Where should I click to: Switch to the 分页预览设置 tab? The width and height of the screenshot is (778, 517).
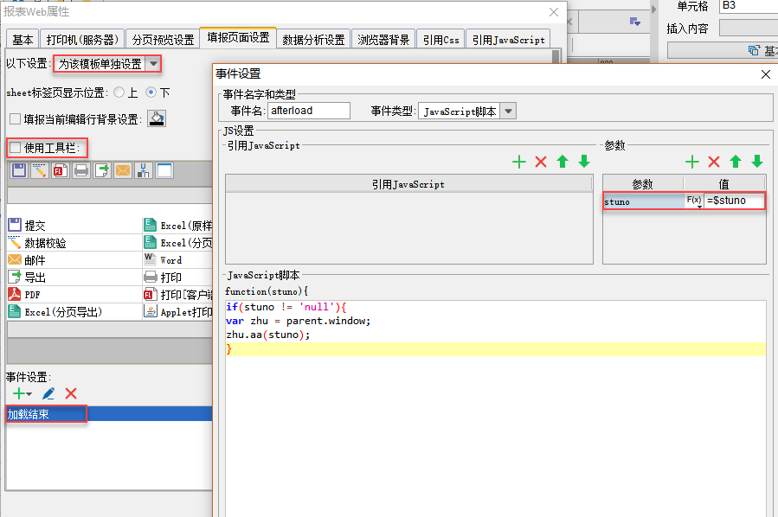(163, 40)
